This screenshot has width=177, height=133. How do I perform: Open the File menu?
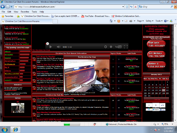coord(3,12)
